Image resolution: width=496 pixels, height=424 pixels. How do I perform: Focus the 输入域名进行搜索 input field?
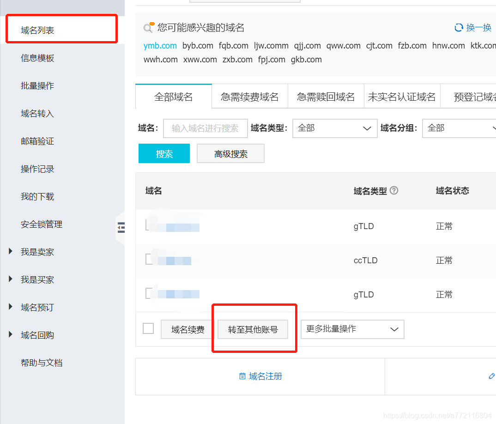(206, 128)
